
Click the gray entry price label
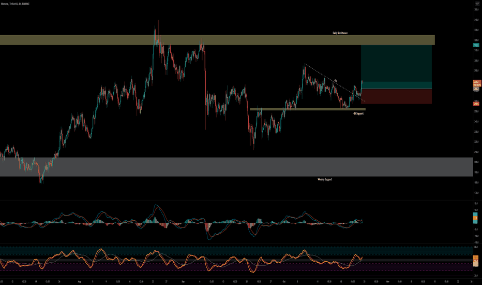pyautogui.click(x=476, y=89)
